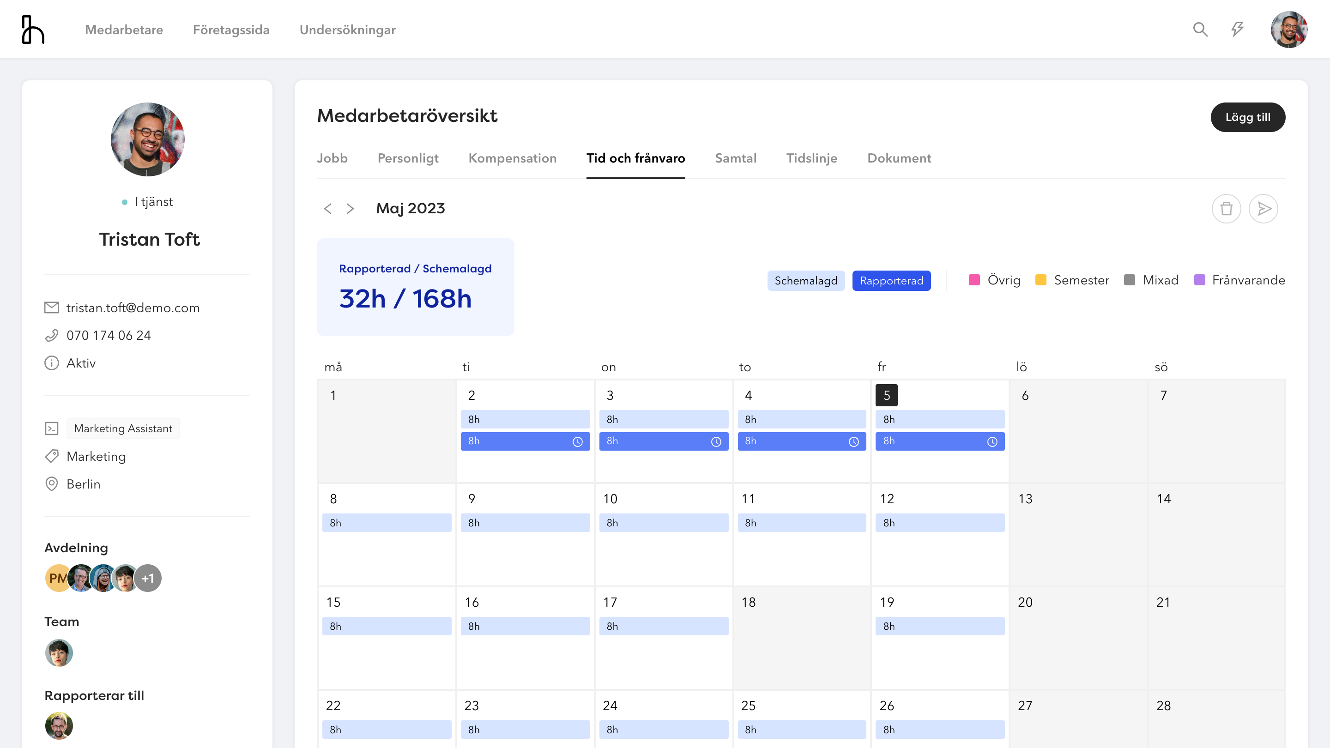Open the user profile avatar menu
Screen dimensions: 1330x748
click(x=1289, y=30)
